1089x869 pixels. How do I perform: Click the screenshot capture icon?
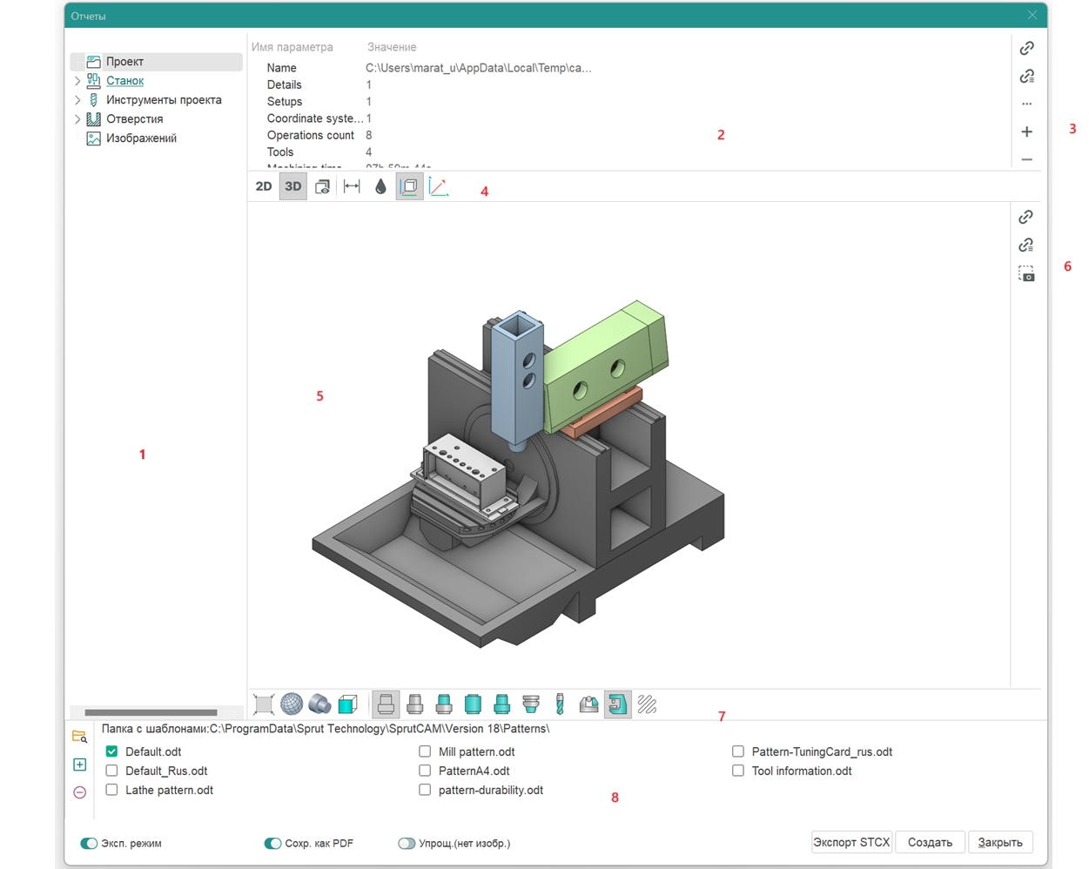click(1026, 273)
